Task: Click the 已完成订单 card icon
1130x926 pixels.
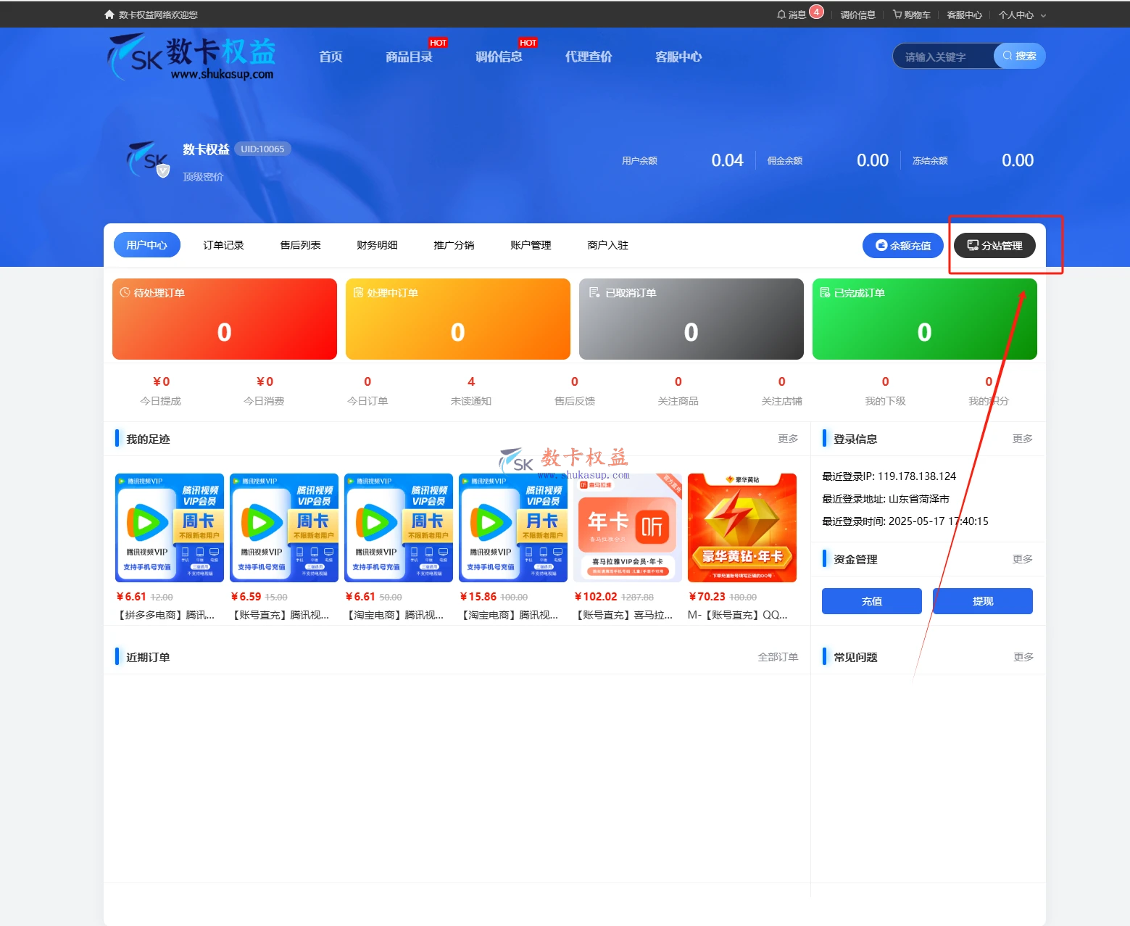Action: (825, 292)
